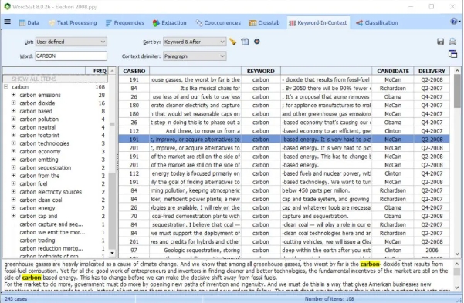
Task: Expand the carbon footprint node
Action: point(13,135)
